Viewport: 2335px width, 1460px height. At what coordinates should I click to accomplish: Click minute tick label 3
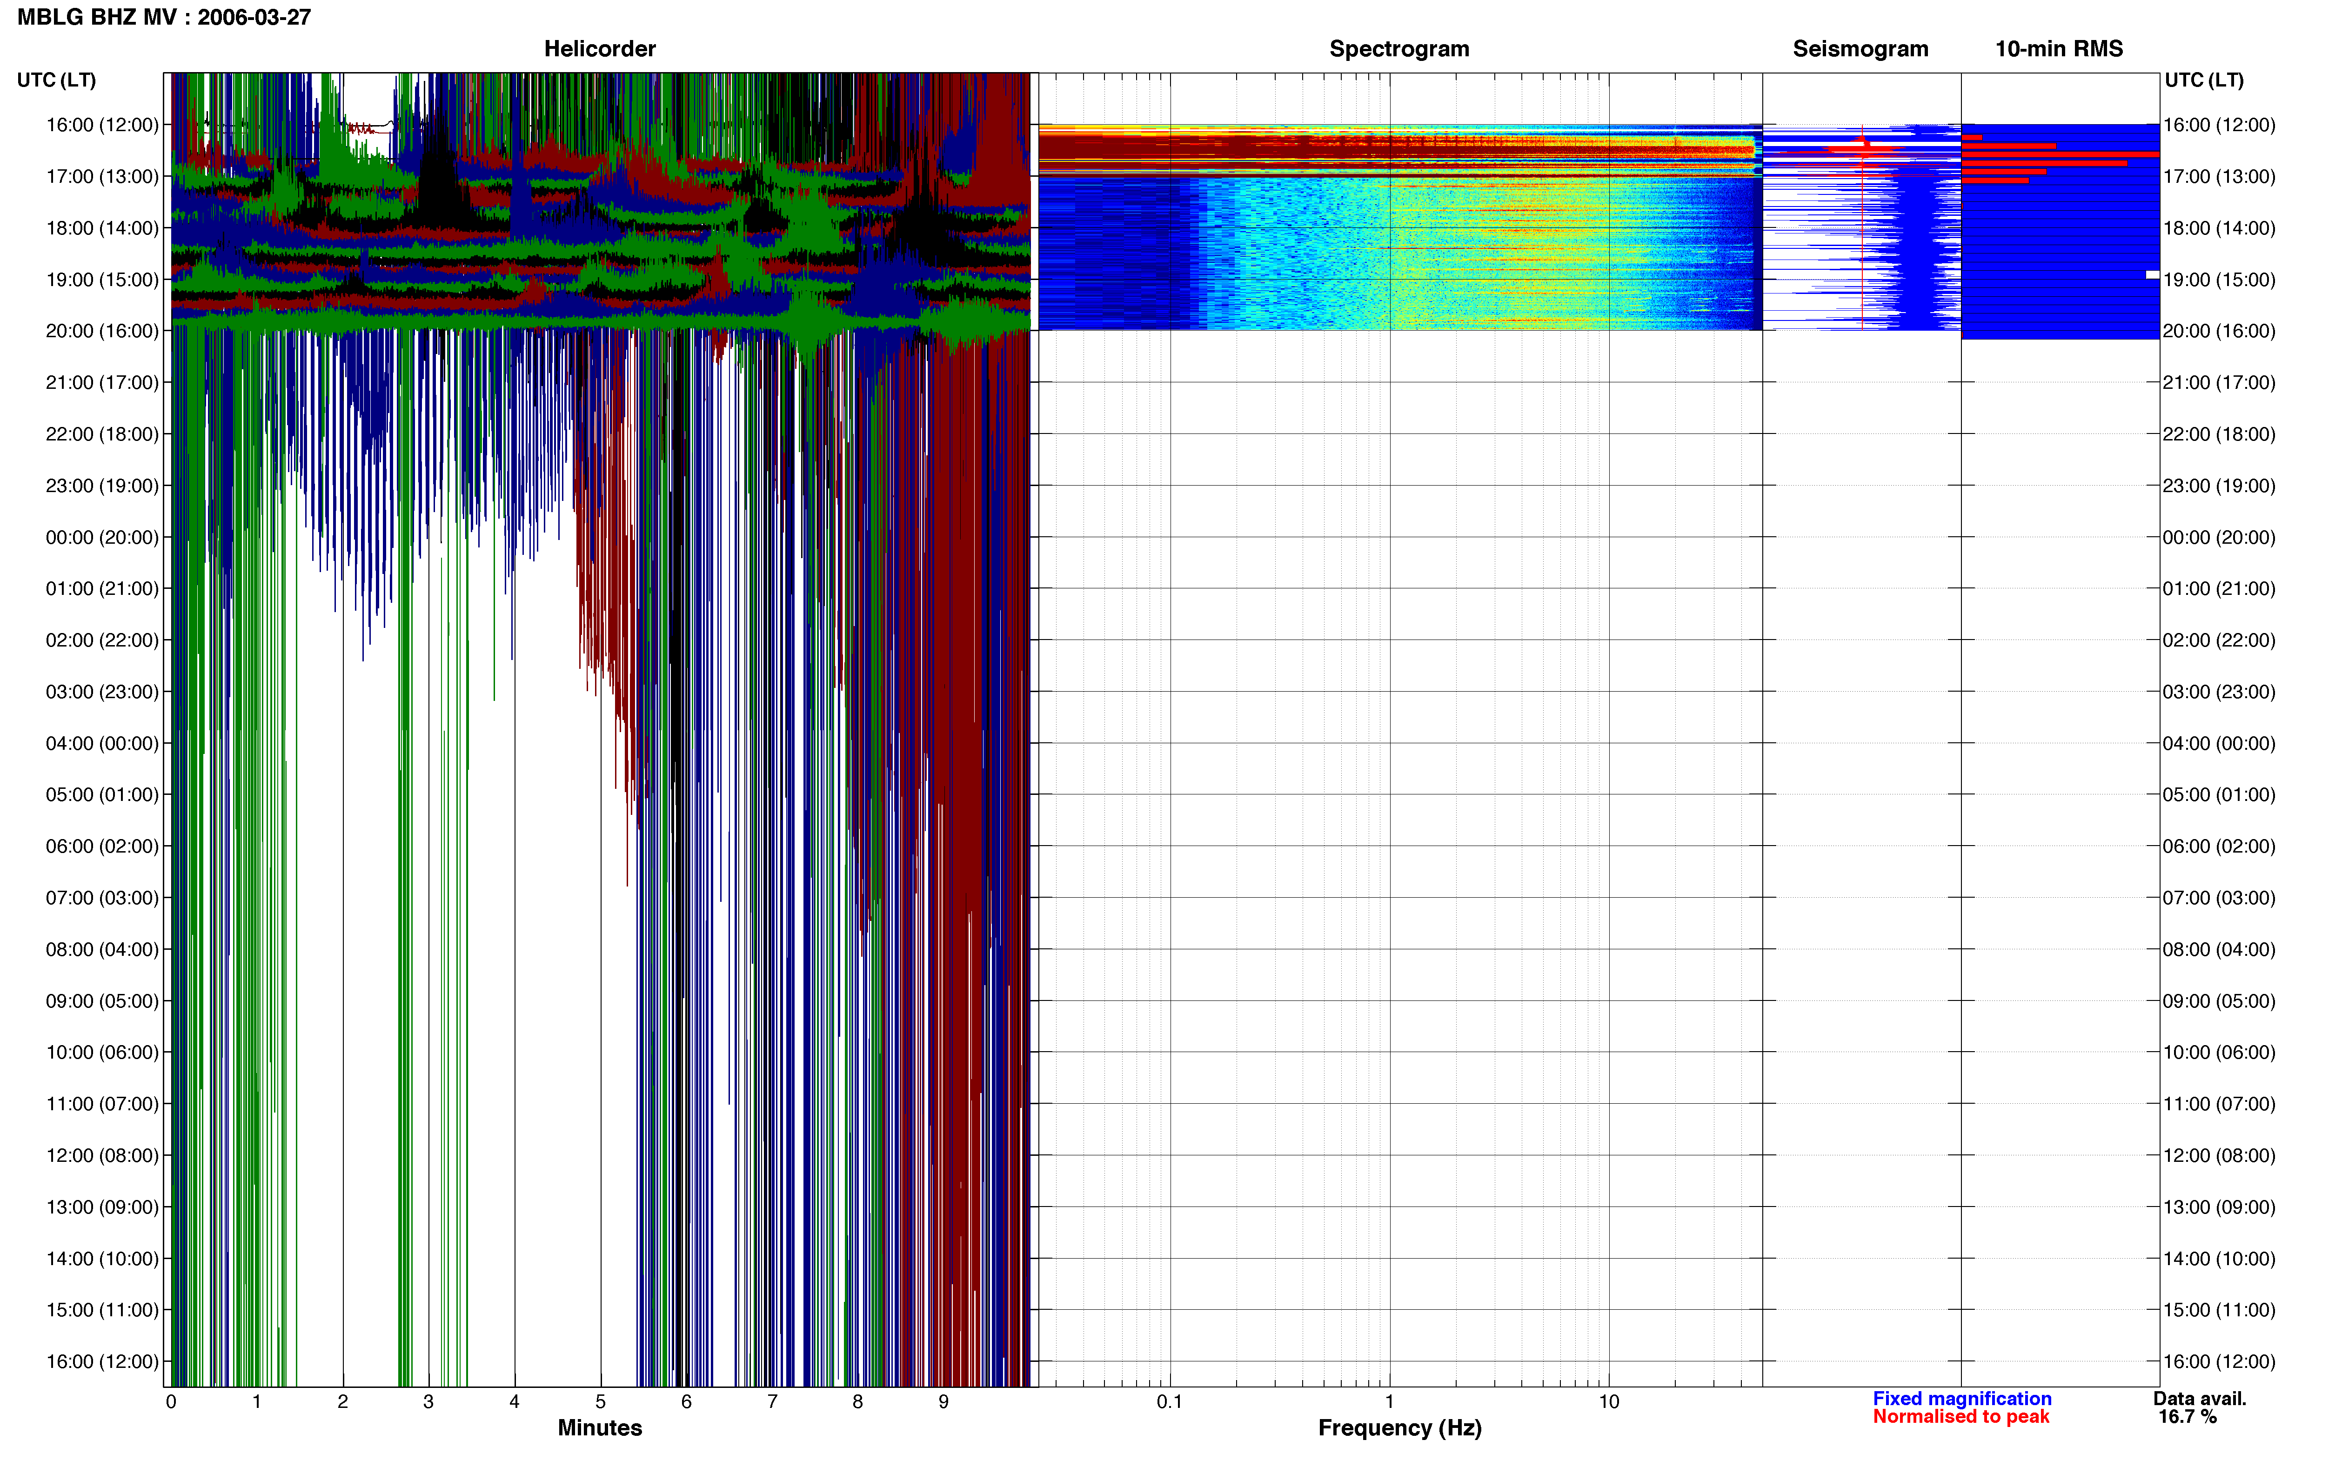(x=429, y=1402)
